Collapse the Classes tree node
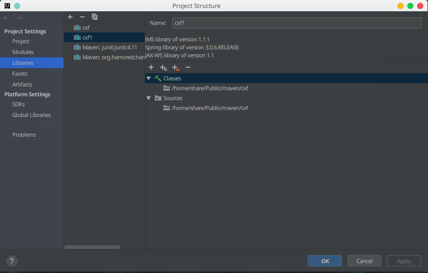 [x=149, y=78]
